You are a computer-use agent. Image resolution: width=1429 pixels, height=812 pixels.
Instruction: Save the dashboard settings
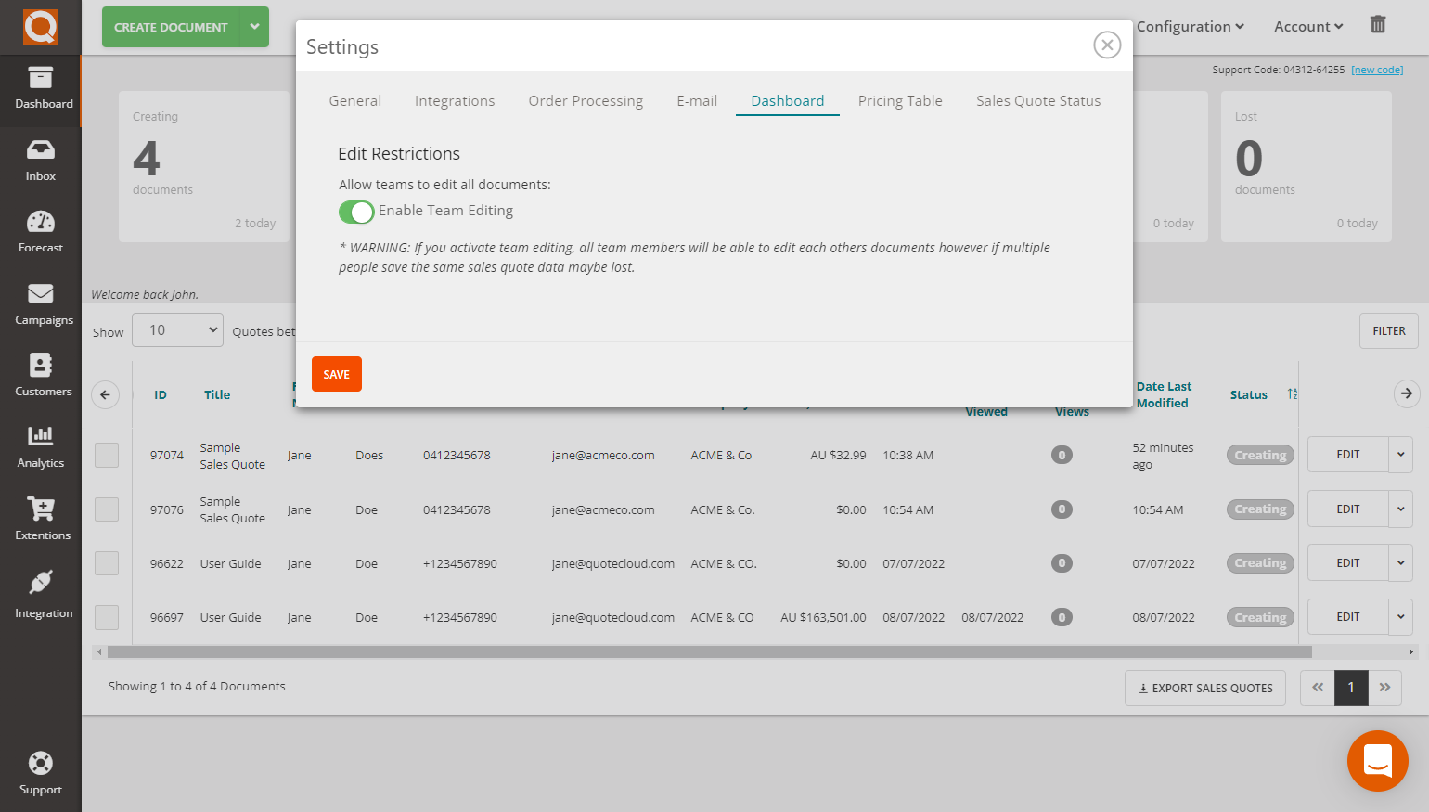(336, 373)
